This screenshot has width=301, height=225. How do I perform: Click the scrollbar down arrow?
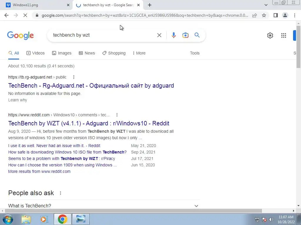[298, 206]
